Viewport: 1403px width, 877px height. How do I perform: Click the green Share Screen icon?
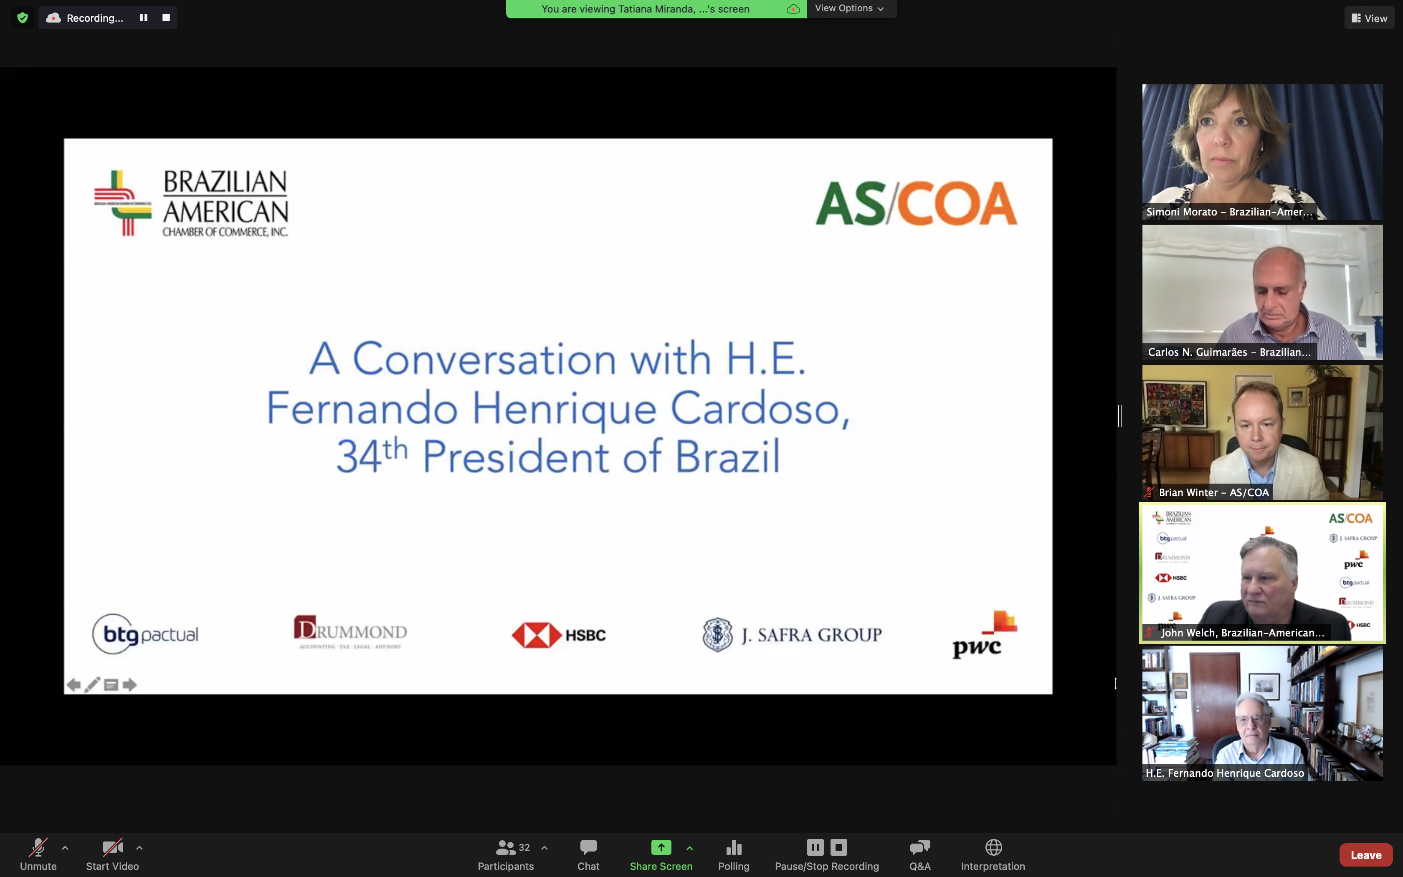click(x=660, y=847)
